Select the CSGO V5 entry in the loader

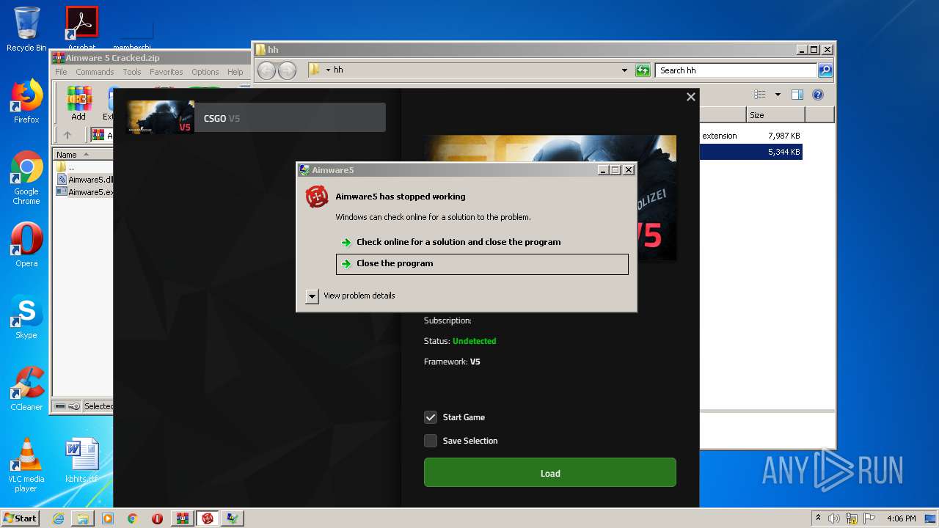255,117
